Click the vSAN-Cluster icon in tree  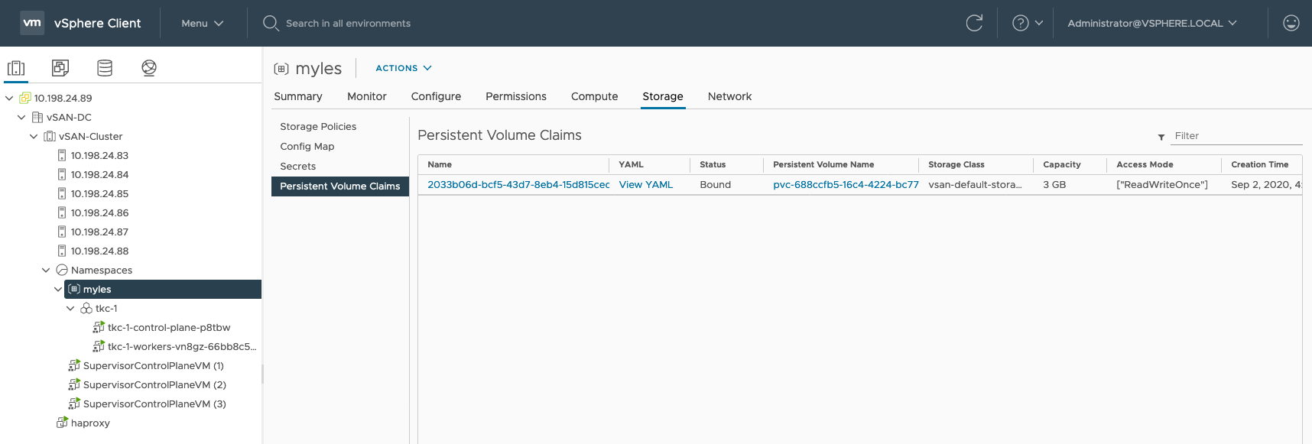[x=50, y=136]
